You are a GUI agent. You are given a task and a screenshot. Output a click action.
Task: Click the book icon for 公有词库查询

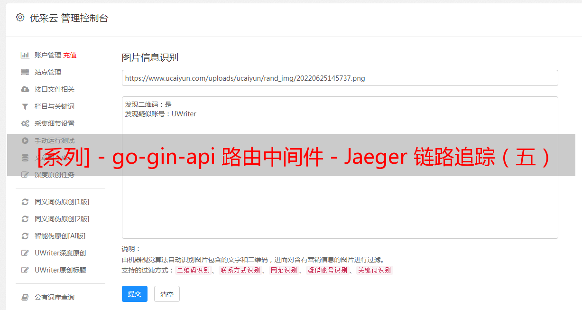pos(25,297)
